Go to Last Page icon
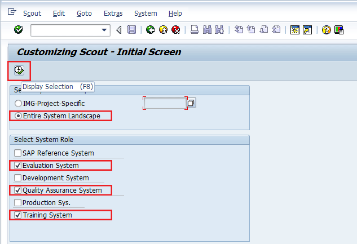The height and width of the screenshot is (244, 357). [276, 30]
